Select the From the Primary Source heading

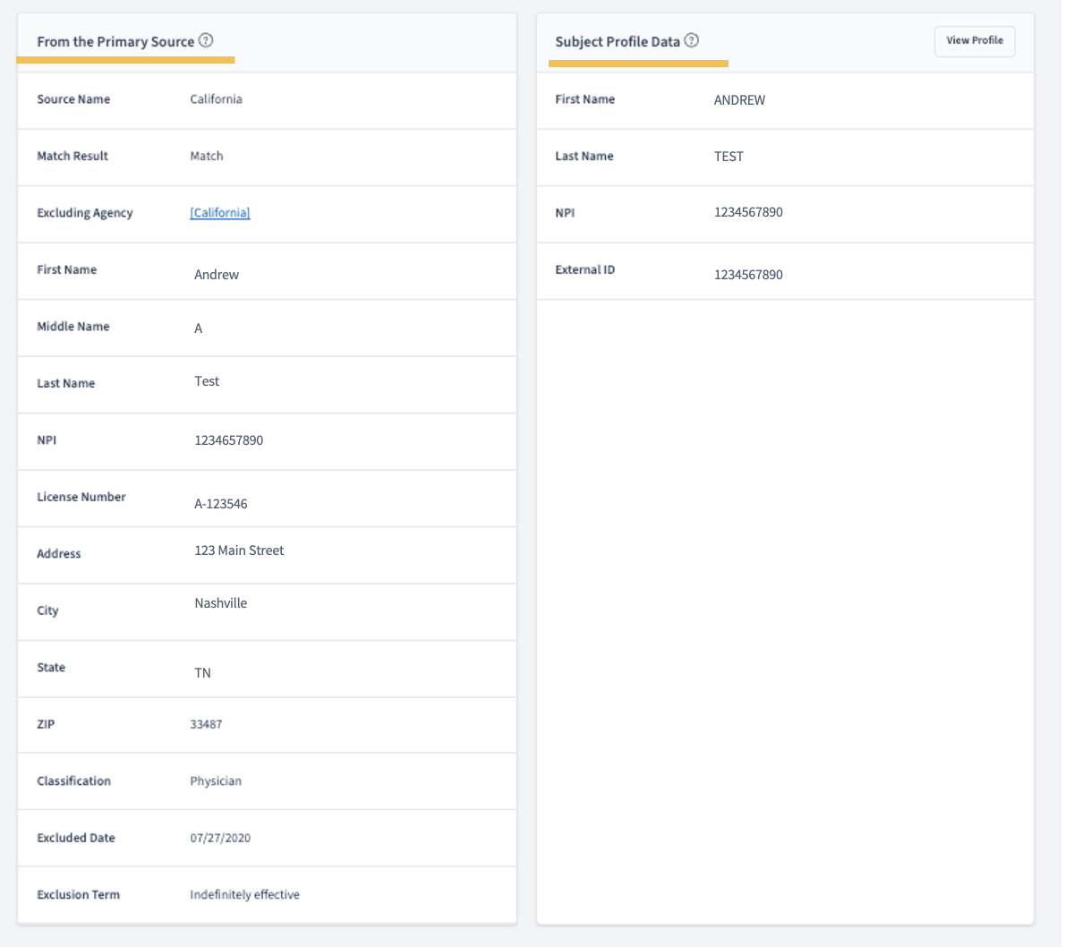(x=115, y=41)
